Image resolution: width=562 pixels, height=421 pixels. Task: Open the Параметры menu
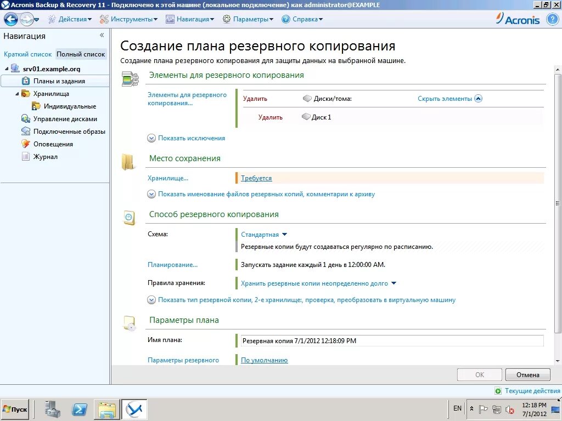tap(248, 19)
